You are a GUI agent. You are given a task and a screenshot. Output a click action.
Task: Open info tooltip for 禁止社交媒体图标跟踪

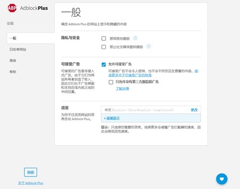pyautogui.click(x=149, y=46)
